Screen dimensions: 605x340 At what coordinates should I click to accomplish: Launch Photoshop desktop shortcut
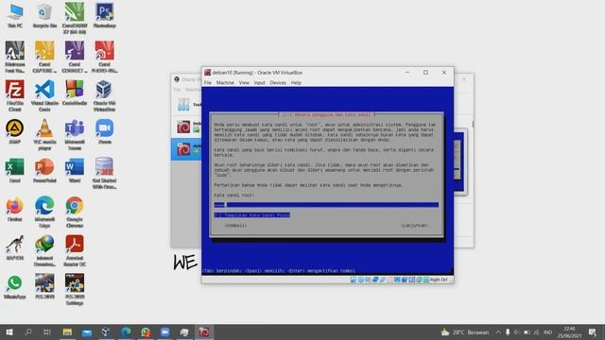click(104, 15)
